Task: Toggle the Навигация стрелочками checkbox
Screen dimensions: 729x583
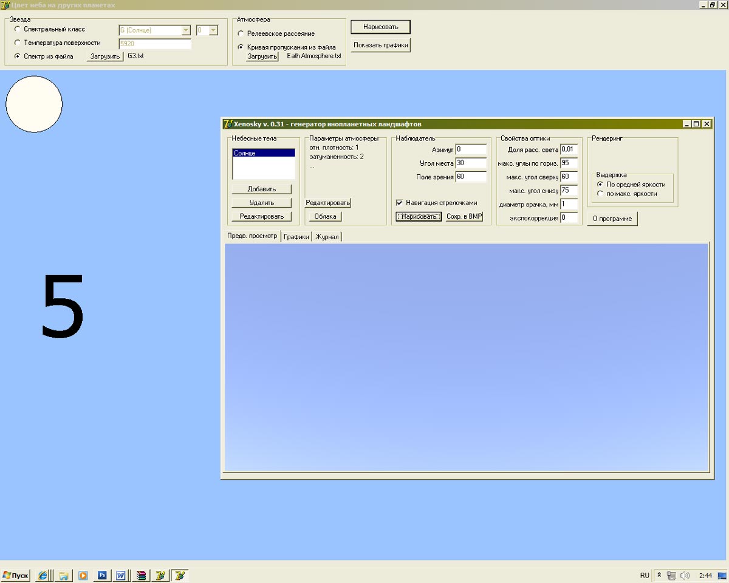Action: [400, 203]
